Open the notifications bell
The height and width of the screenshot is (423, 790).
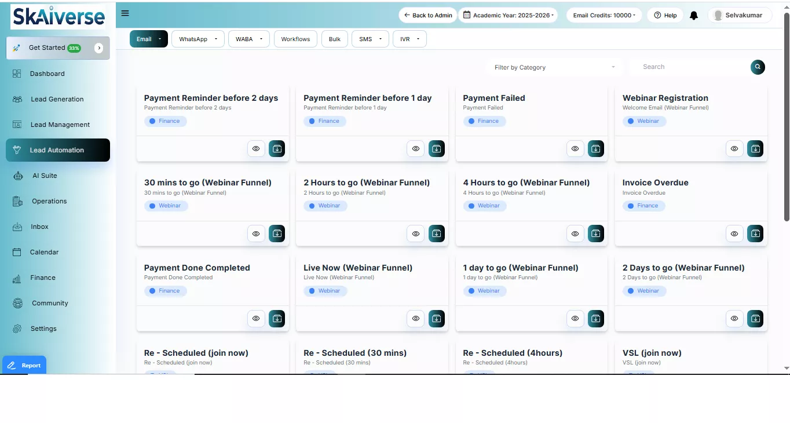[x=693, y=16]
